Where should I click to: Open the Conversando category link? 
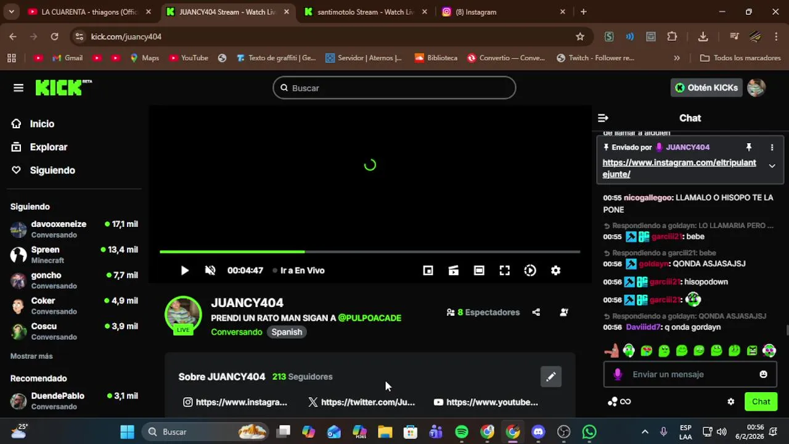(237, 332)
